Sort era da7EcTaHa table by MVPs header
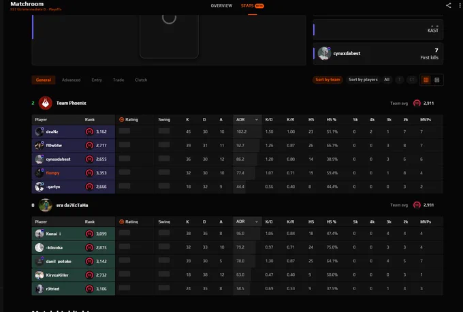The image size is (463, 312). point(426,221)
